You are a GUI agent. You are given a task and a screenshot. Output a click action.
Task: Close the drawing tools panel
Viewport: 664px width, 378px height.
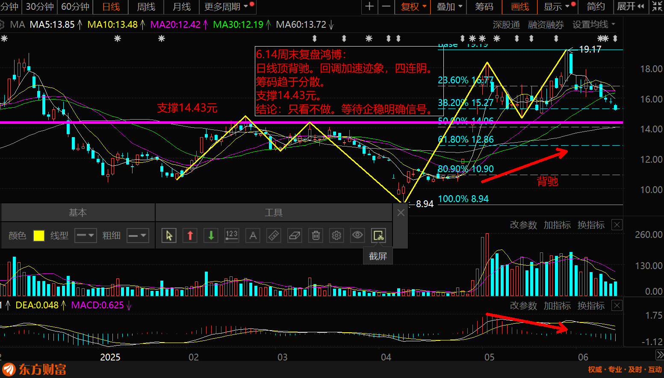[401, 212]
